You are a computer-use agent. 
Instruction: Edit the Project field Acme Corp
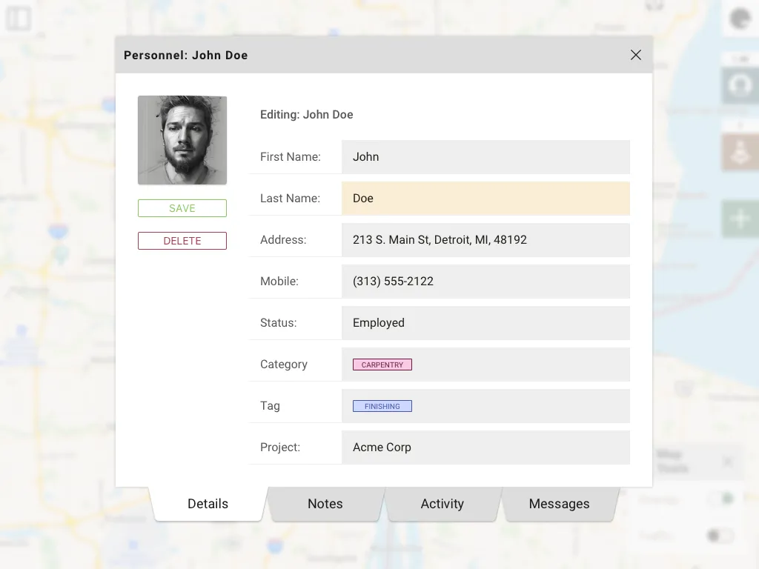pyautogui.click(x=485, y=447)
